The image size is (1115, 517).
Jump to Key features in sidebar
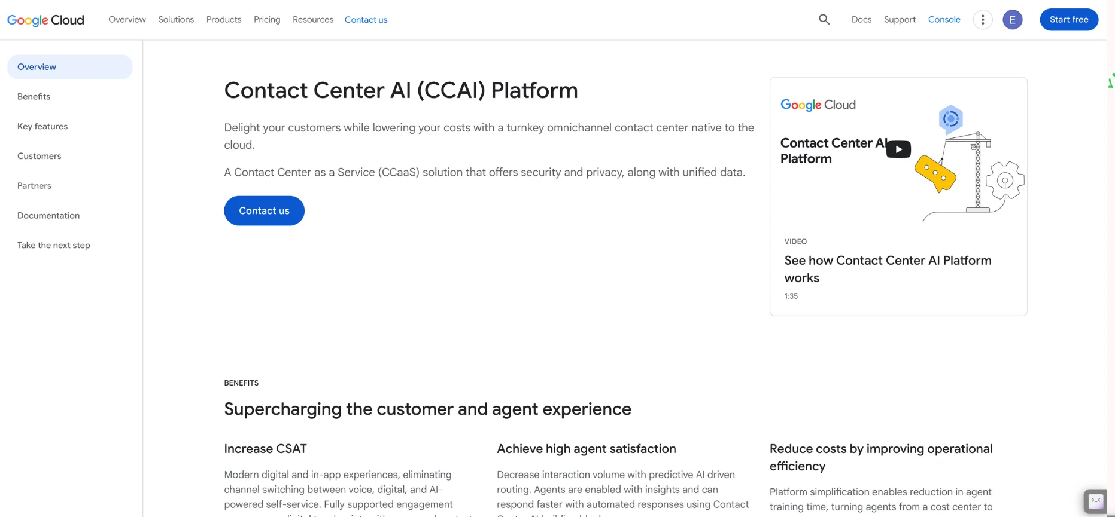[x=42, y=126]
